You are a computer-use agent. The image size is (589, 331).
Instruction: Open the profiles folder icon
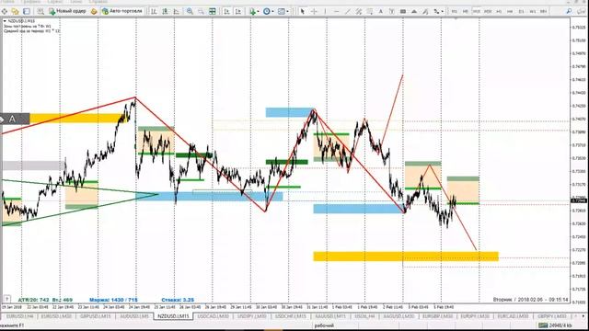[x=15, y=11]
